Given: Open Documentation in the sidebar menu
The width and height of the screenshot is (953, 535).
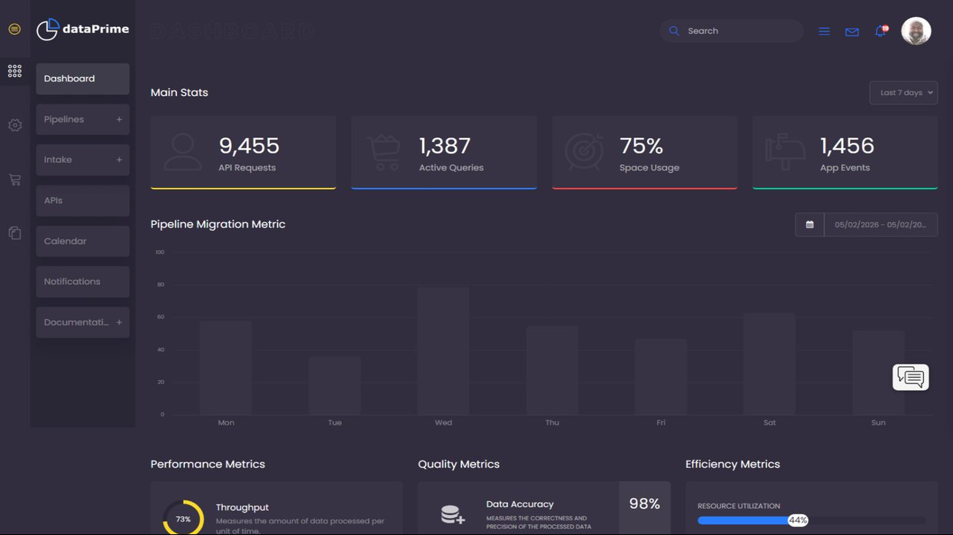Looking at the screenshot, I should tap(83, 322).
